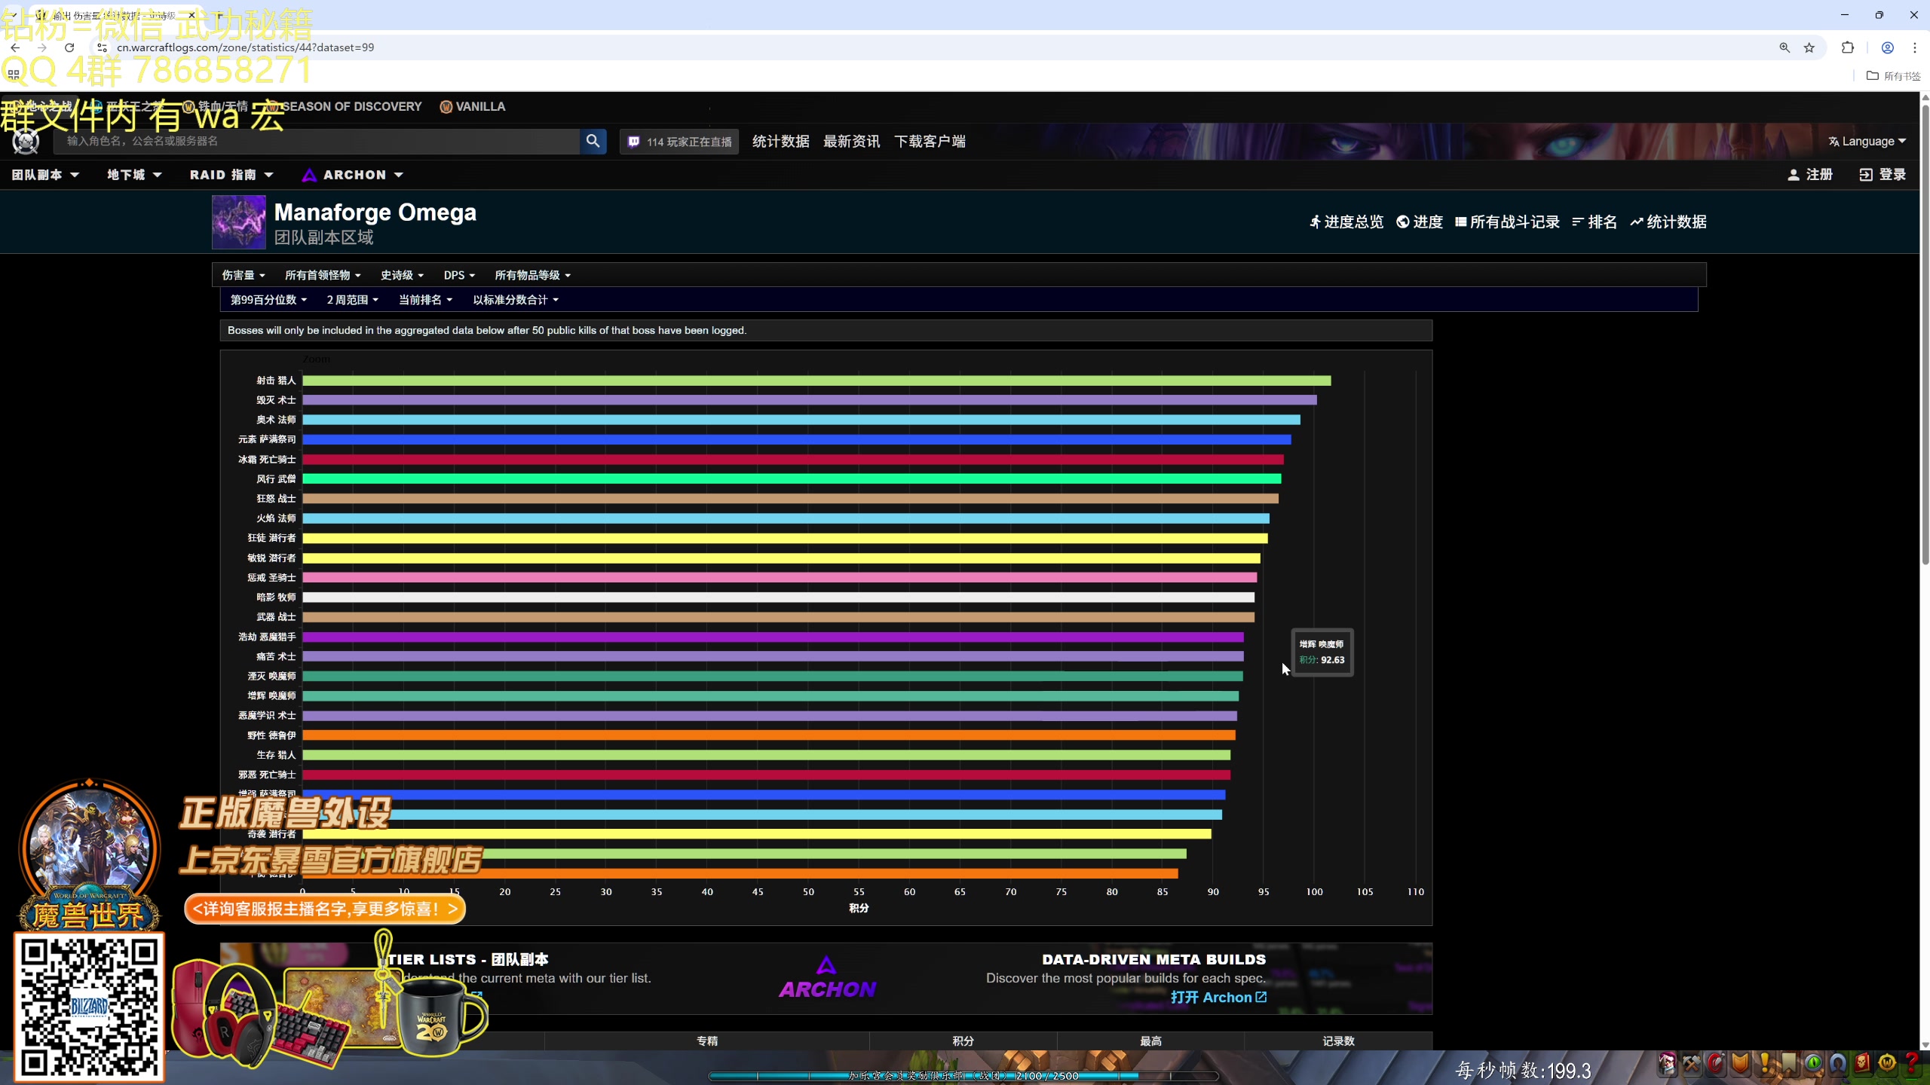
Task: Click the browser back arrow
Action: tap(15, 47)
